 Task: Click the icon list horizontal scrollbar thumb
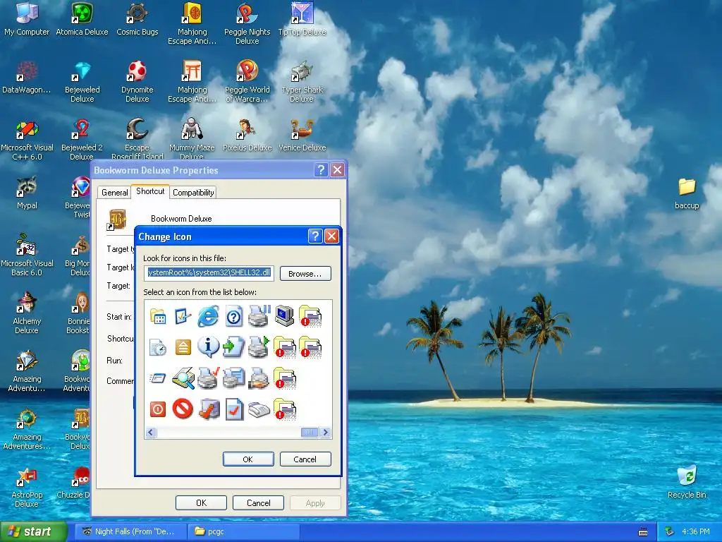click(x=310, y=433)
